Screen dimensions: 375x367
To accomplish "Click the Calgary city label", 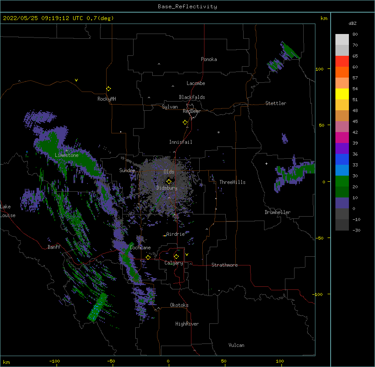I will [174, 263].
